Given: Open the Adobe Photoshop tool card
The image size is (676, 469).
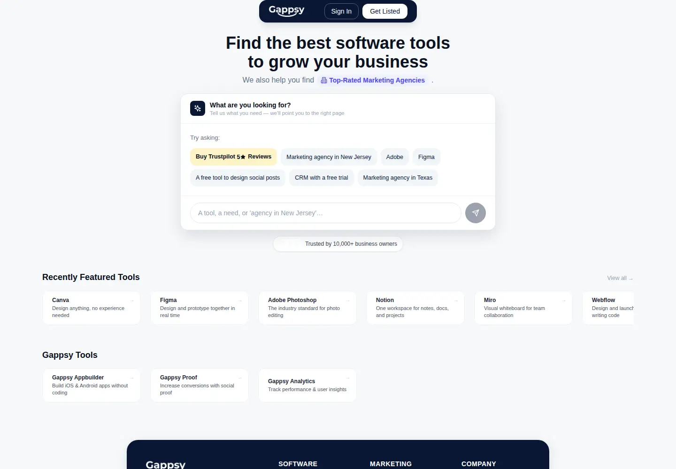Looking at the screenshot, I should 307,308.
